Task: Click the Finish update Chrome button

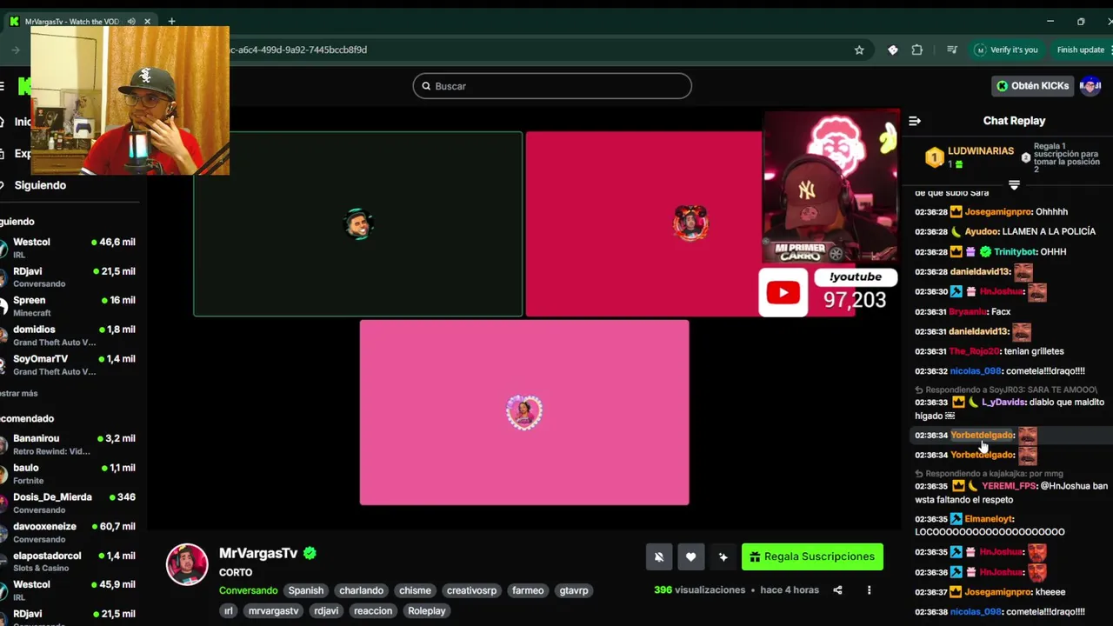Action: click(x=1080, y=50)
